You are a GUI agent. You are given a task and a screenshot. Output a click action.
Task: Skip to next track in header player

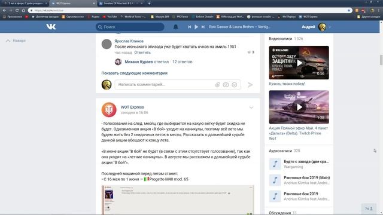[203, 27]
